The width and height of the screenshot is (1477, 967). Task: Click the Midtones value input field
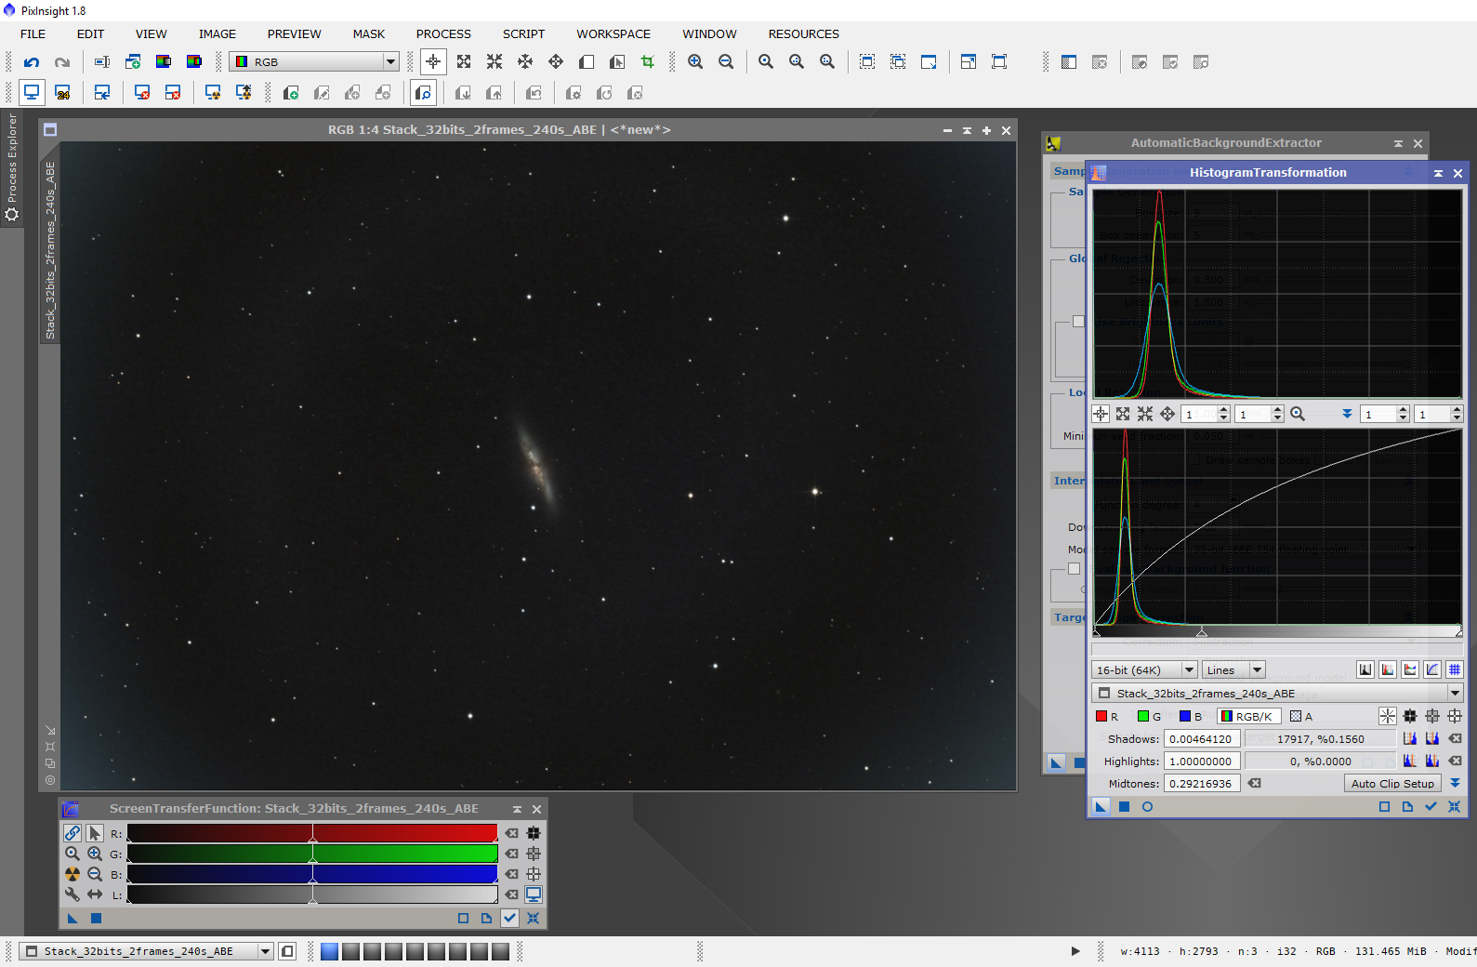pos(1201,784)
